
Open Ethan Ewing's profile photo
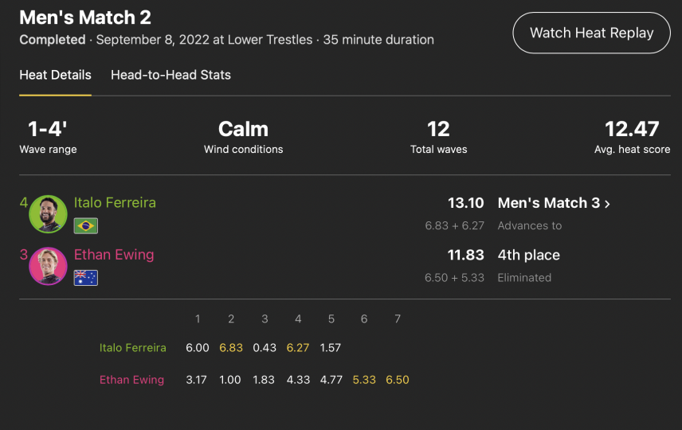pos(48,266)
